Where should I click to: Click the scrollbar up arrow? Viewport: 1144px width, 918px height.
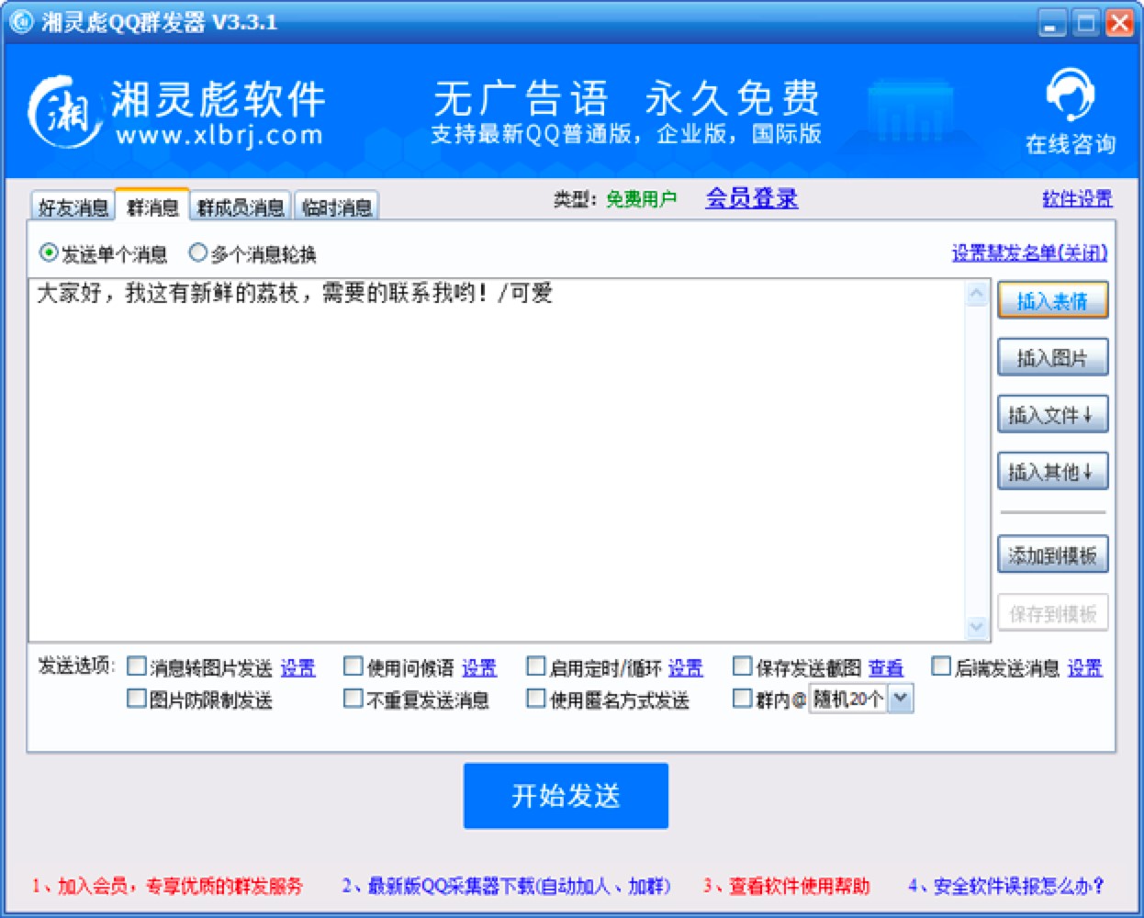click(x=977, y=292)
